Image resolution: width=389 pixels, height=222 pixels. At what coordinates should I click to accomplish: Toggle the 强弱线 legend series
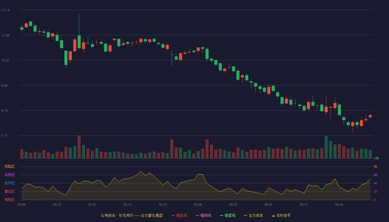203,215
